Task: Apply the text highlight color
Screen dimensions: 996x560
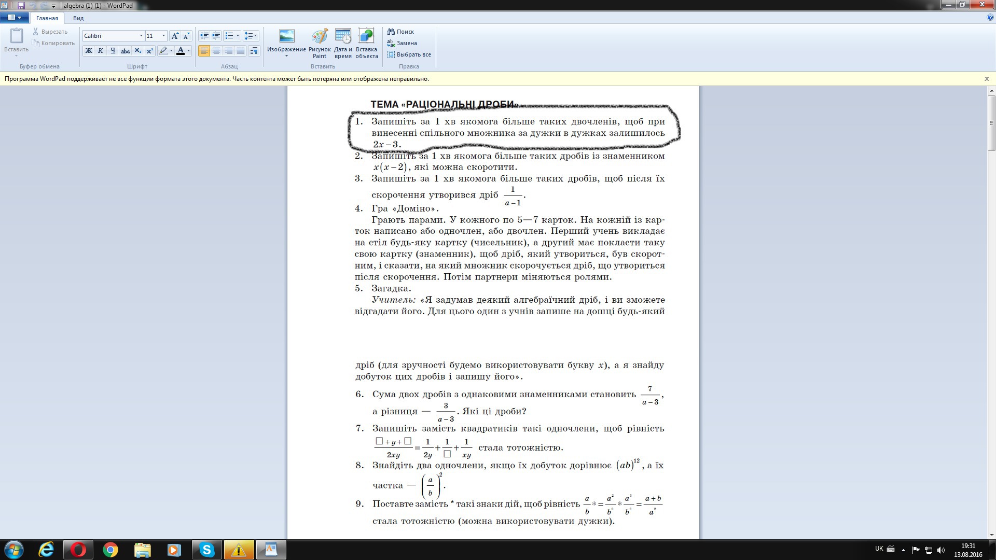Action: pyautogui.click(x=163, y=51)
